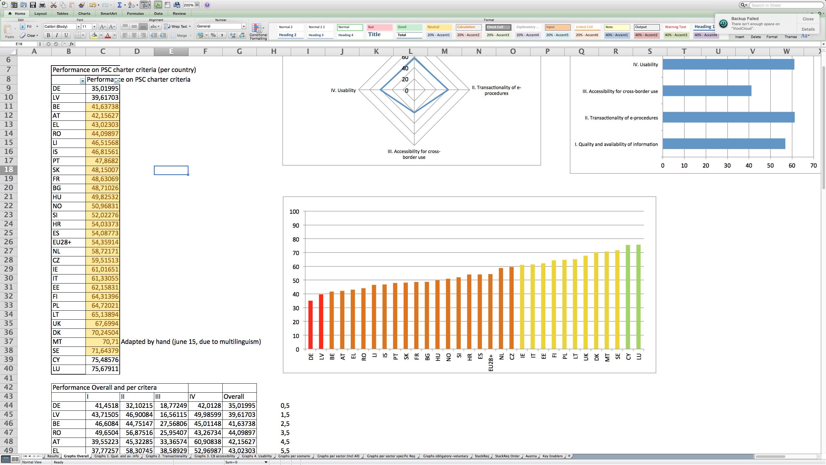This screenshot has height=465, width=826.
Task: Switch to the Formulas ribbon tab
Action: (x=135, y=14)
